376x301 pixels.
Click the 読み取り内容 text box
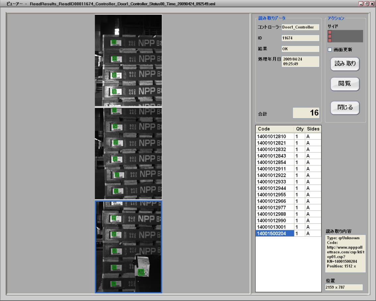(x=345, y=254)
